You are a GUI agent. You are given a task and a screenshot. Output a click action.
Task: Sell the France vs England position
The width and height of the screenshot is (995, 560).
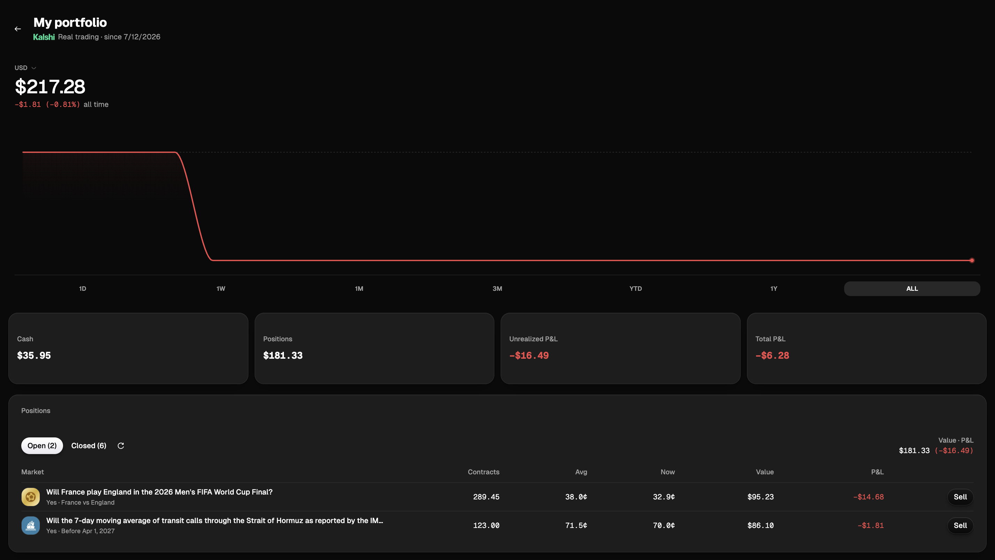[x=960, y=497]
